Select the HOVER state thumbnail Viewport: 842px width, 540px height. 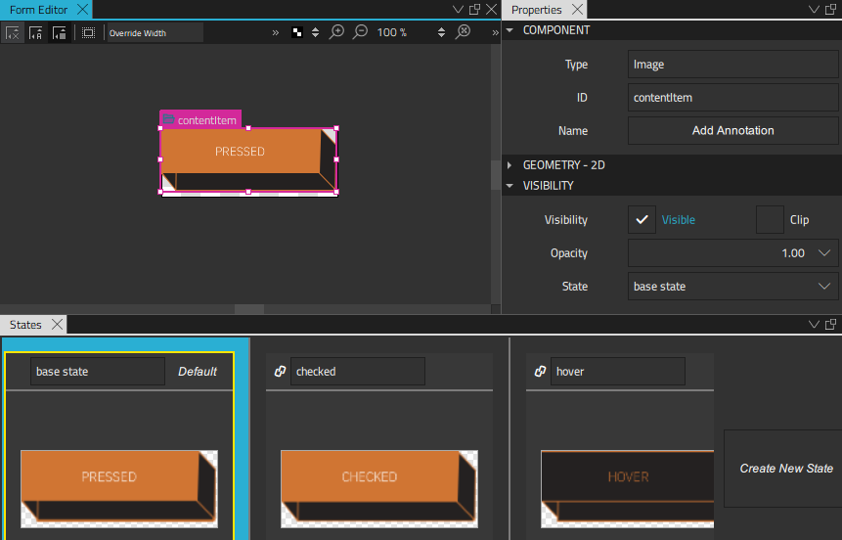tap(627, 489)
